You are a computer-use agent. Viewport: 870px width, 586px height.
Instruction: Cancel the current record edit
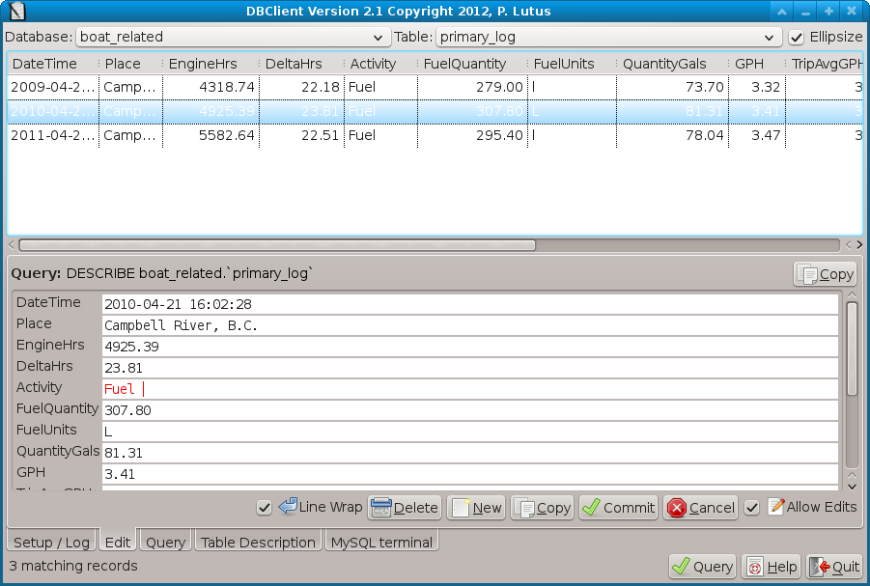[701, 508]
